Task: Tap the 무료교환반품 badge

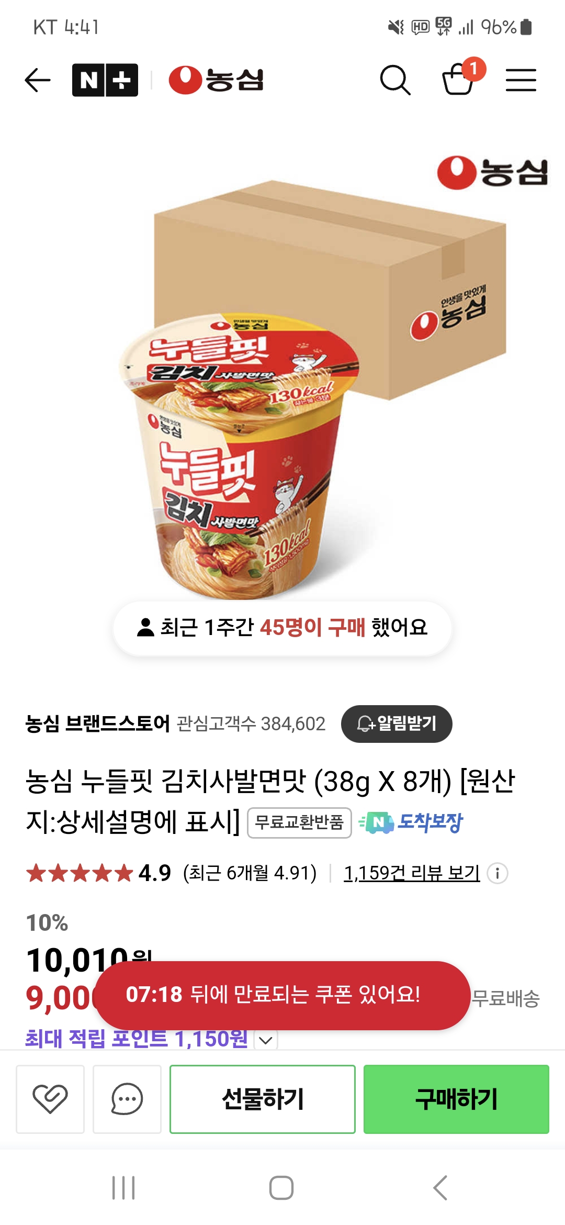Action: click(x=299, y=822)
